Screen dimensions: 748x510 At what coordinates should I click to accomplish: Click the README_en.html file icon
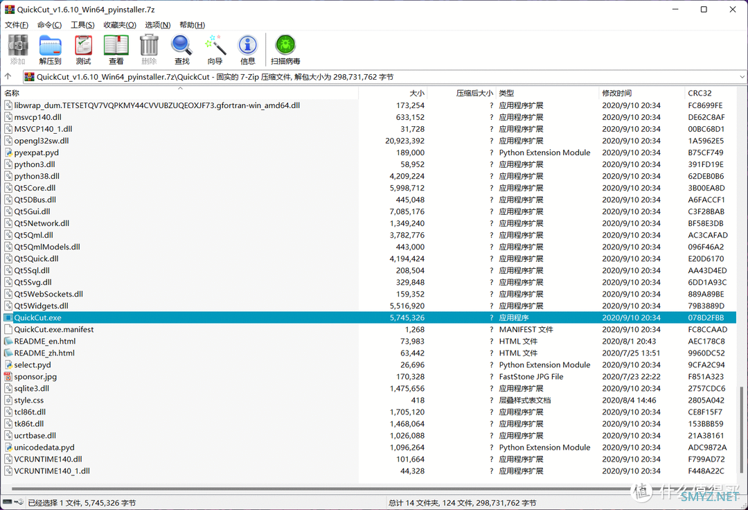pyautogui.click(x=8, y=341)
